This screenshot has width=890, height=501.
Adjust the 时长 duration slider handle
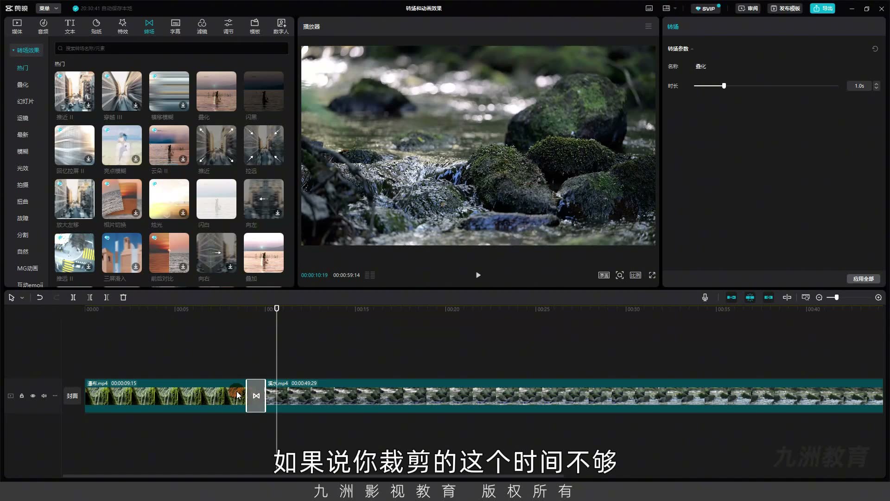pyautogui.click(x=724, y=86)
